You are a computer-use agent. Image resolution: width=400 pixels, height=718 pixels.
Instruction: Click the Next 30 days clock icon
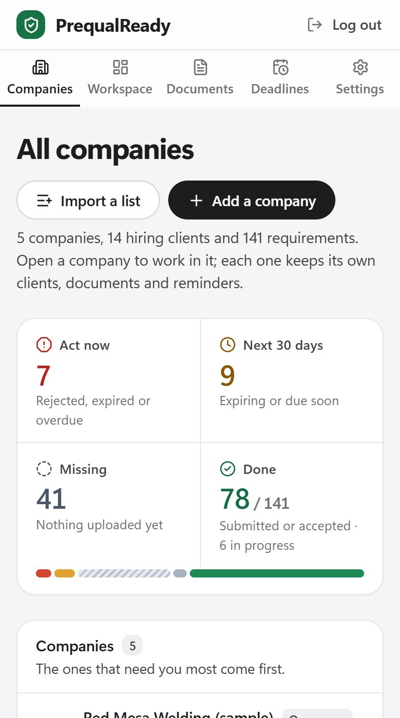click(227, 345)
